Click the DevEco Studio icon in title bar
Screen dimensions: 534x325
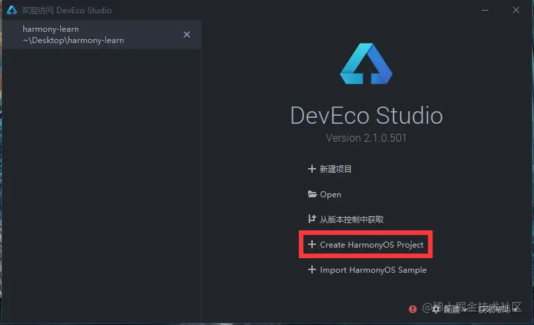(12, 10)
